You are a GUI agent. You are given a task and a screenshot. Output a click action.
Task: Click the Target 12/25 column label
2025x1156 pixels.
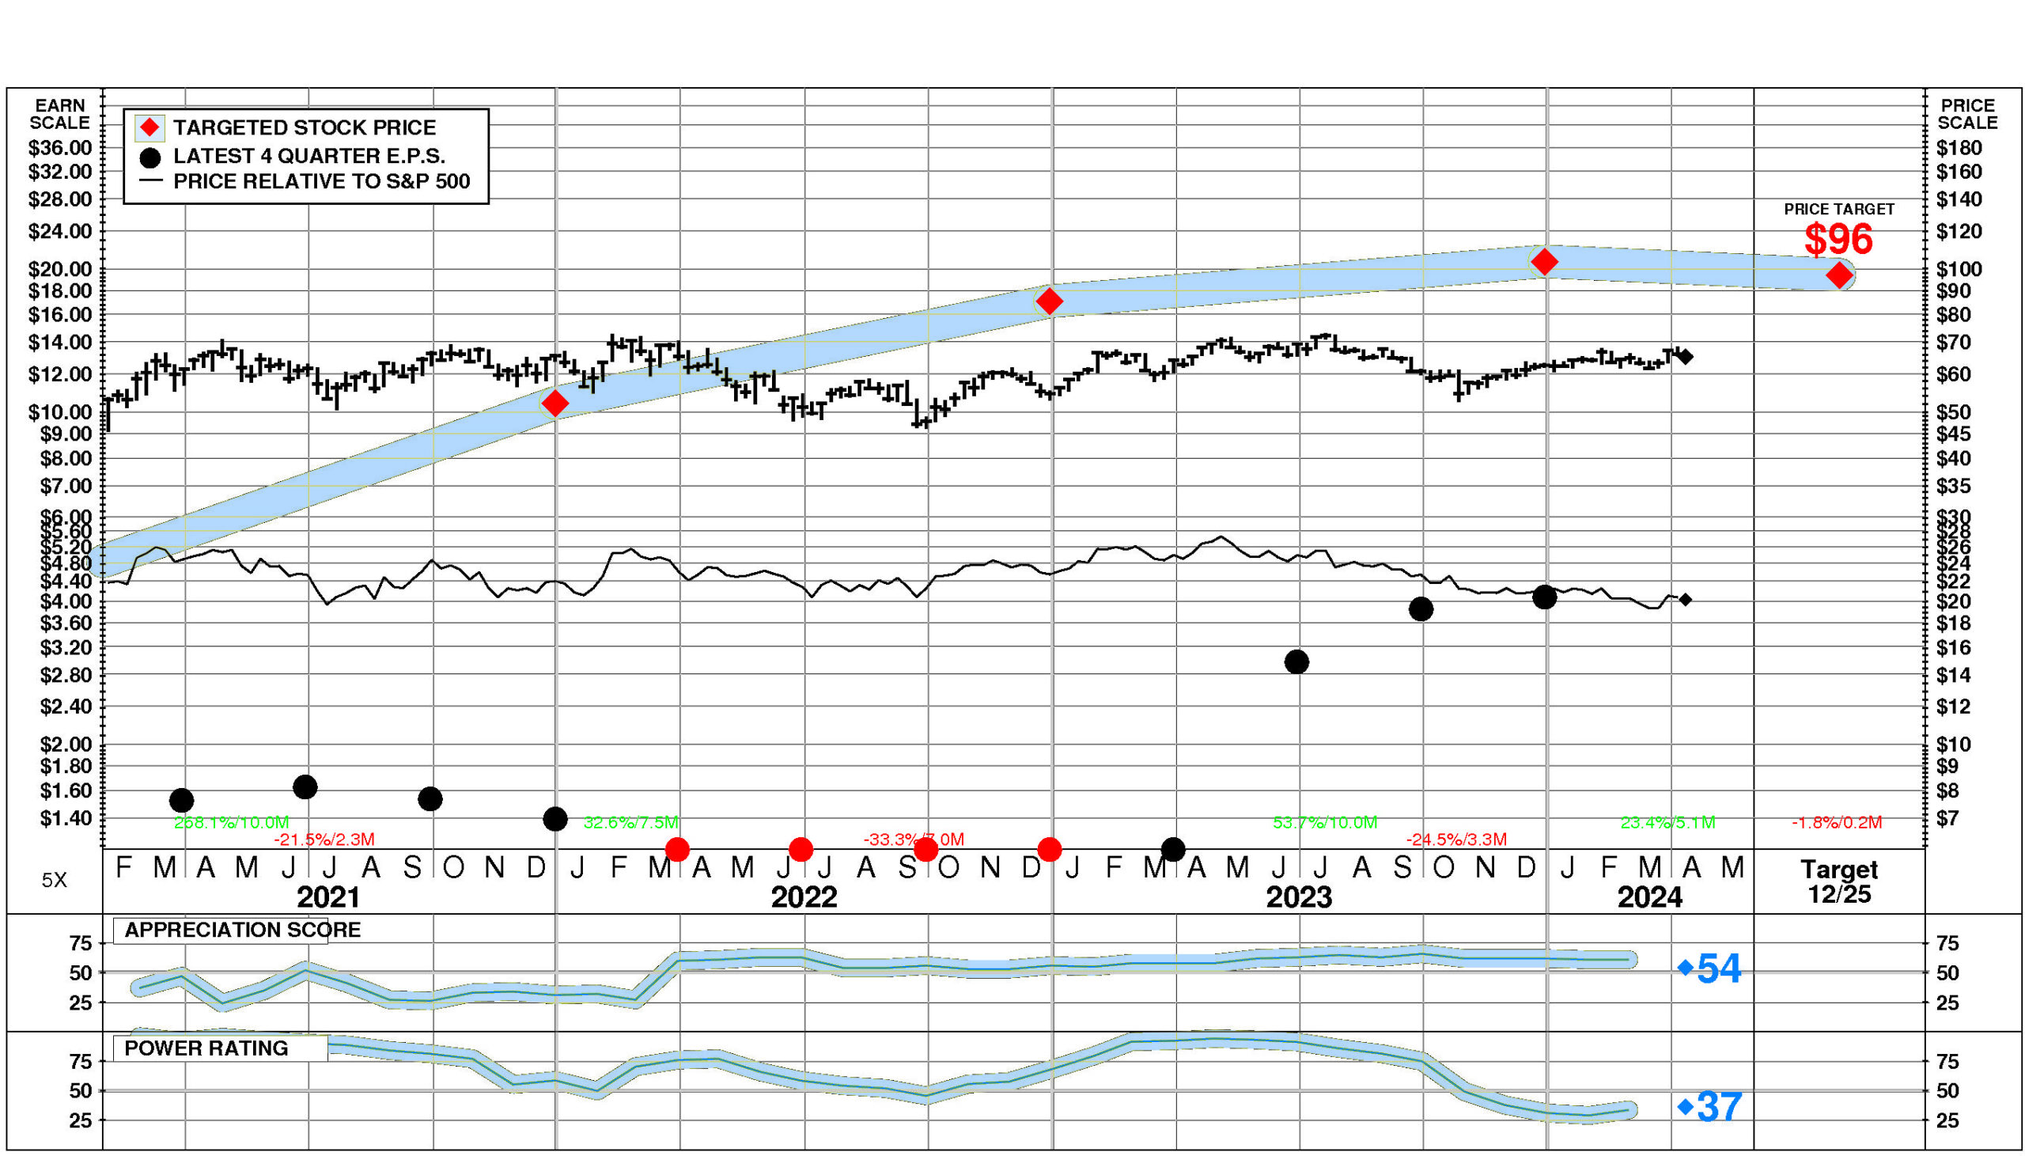point(1838,881)
